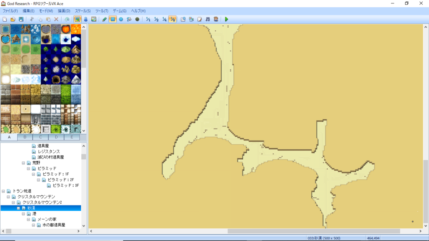Set map zoom scale to 1/4
Viewport: 429px width, 241px height.
(x=164, y=19)
